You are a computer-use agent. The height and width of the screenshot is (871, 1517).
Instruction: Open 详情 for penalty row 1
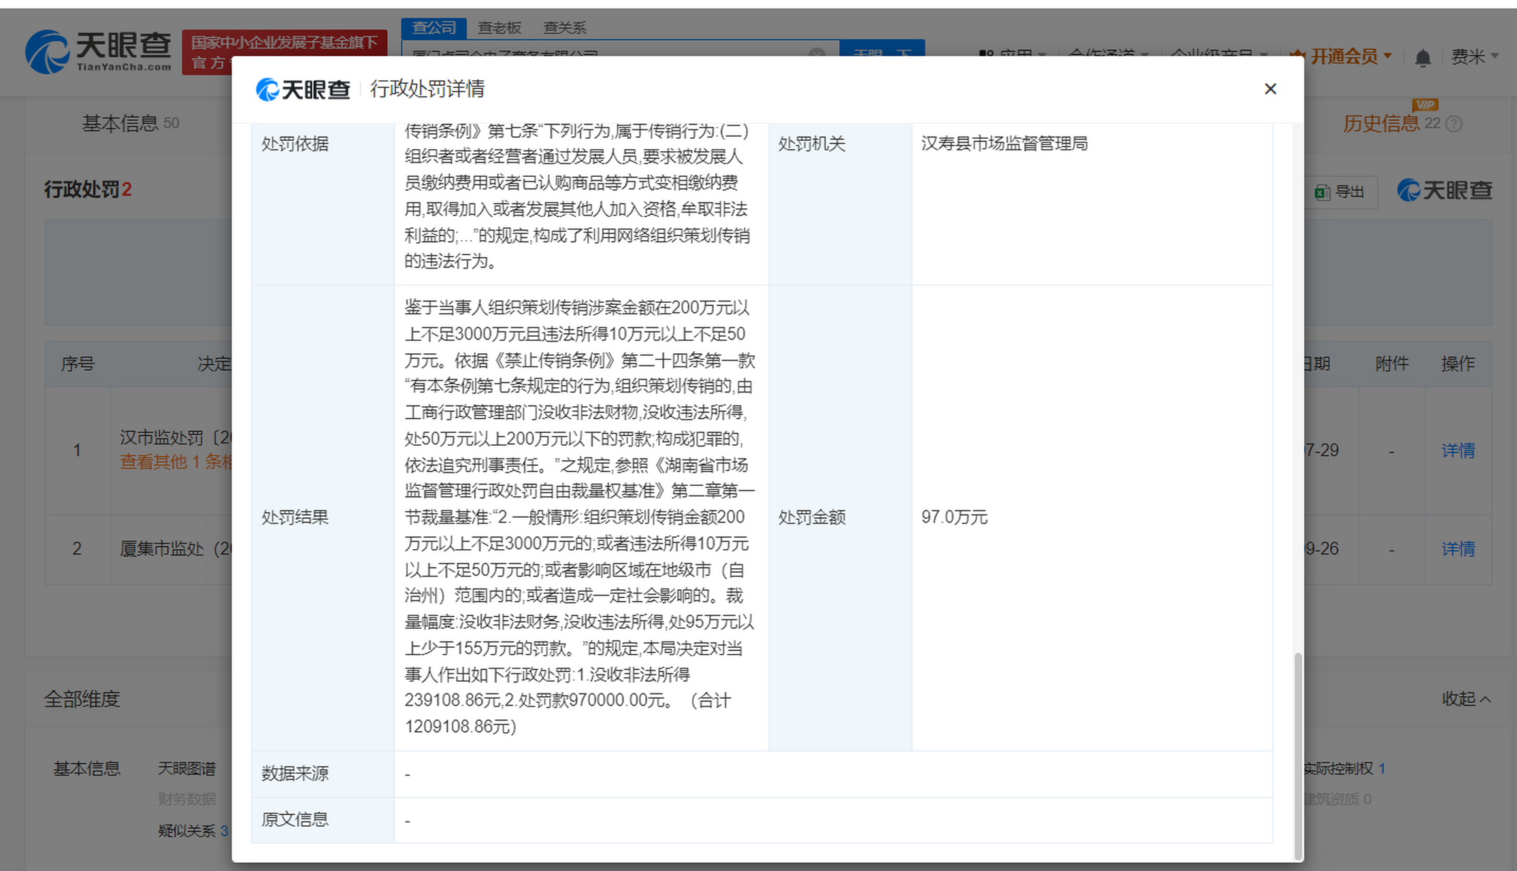(x=1458, y=450)
